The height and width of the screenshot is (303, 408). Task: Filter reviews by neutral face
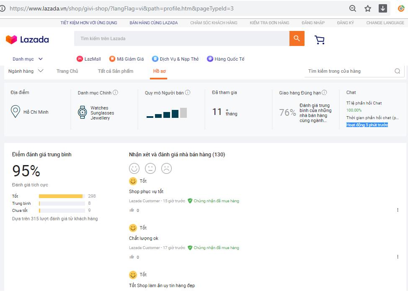pyautogui.click(x=150, y=168)
